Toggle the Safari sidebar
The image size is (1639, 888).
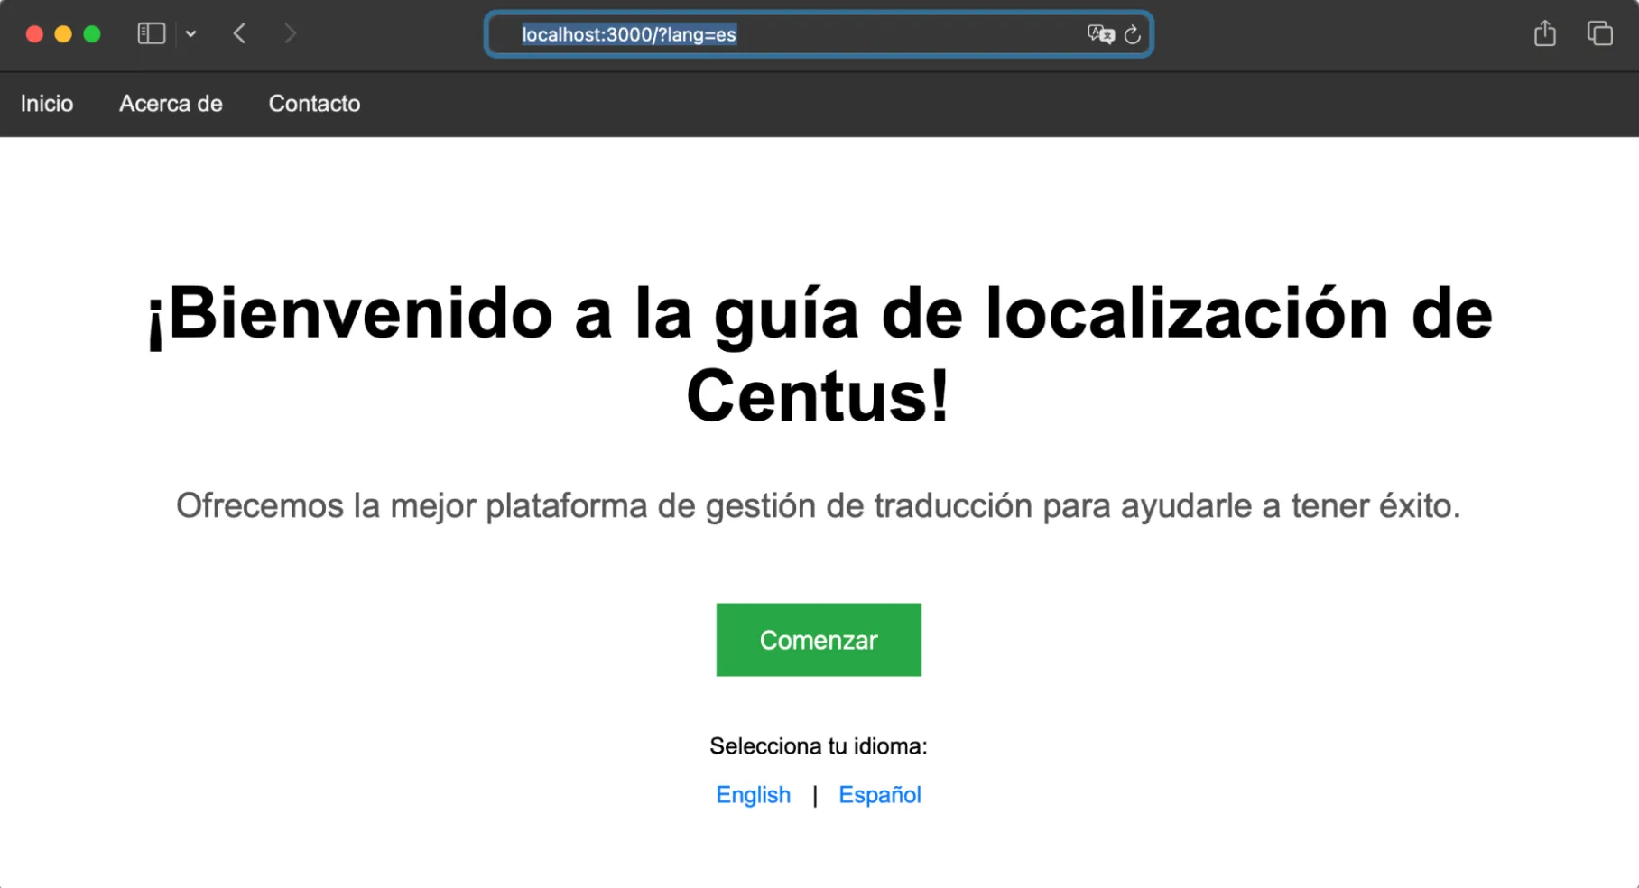click(x=151, y=33)
